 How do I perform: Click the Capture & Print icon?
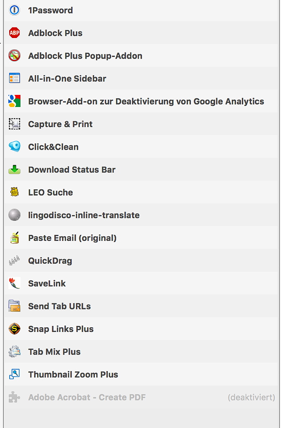(14, 124)
